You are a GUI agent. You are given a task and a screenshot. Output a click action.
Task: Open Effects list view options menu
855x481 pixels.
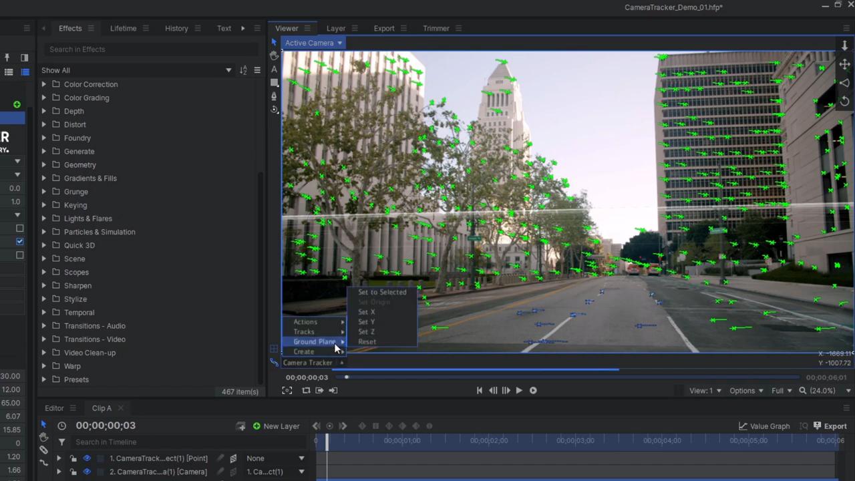[x=257, y=70]
